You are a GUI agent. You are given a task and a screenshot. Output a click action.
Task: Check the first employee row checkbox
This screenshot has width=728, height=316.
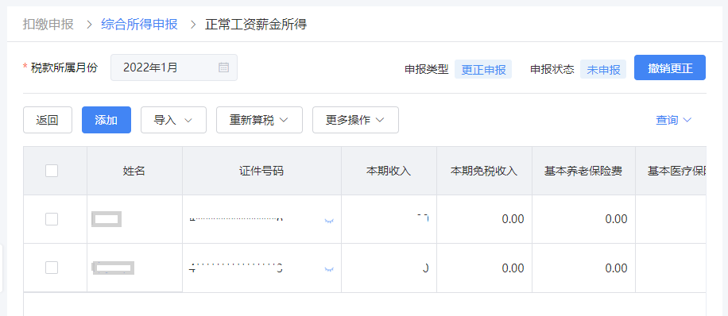pos(52,219)
